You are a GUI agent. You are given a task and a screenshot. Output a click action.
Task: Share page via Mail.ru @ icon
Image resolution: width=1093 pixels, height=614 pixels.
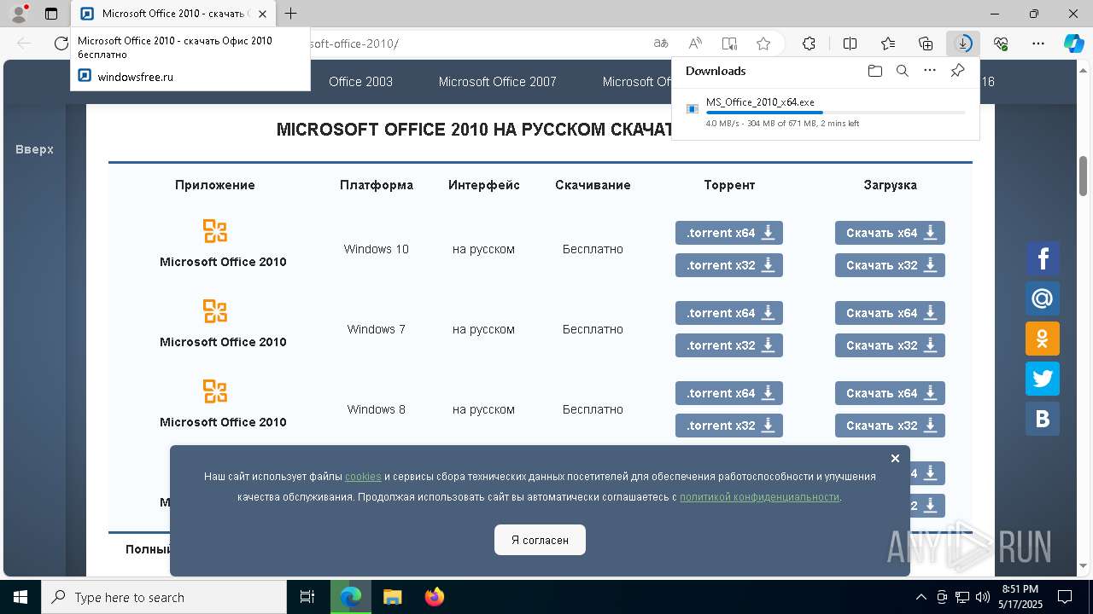(1043, 298)
